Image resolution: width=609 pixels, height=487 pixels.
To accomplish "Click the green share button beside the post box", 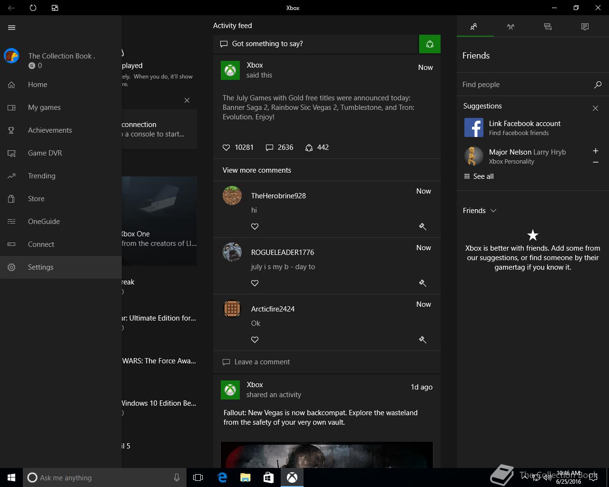I will coord(430,44).
